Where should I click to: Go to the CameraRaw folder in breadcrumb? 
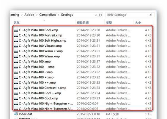click(48, 15)
